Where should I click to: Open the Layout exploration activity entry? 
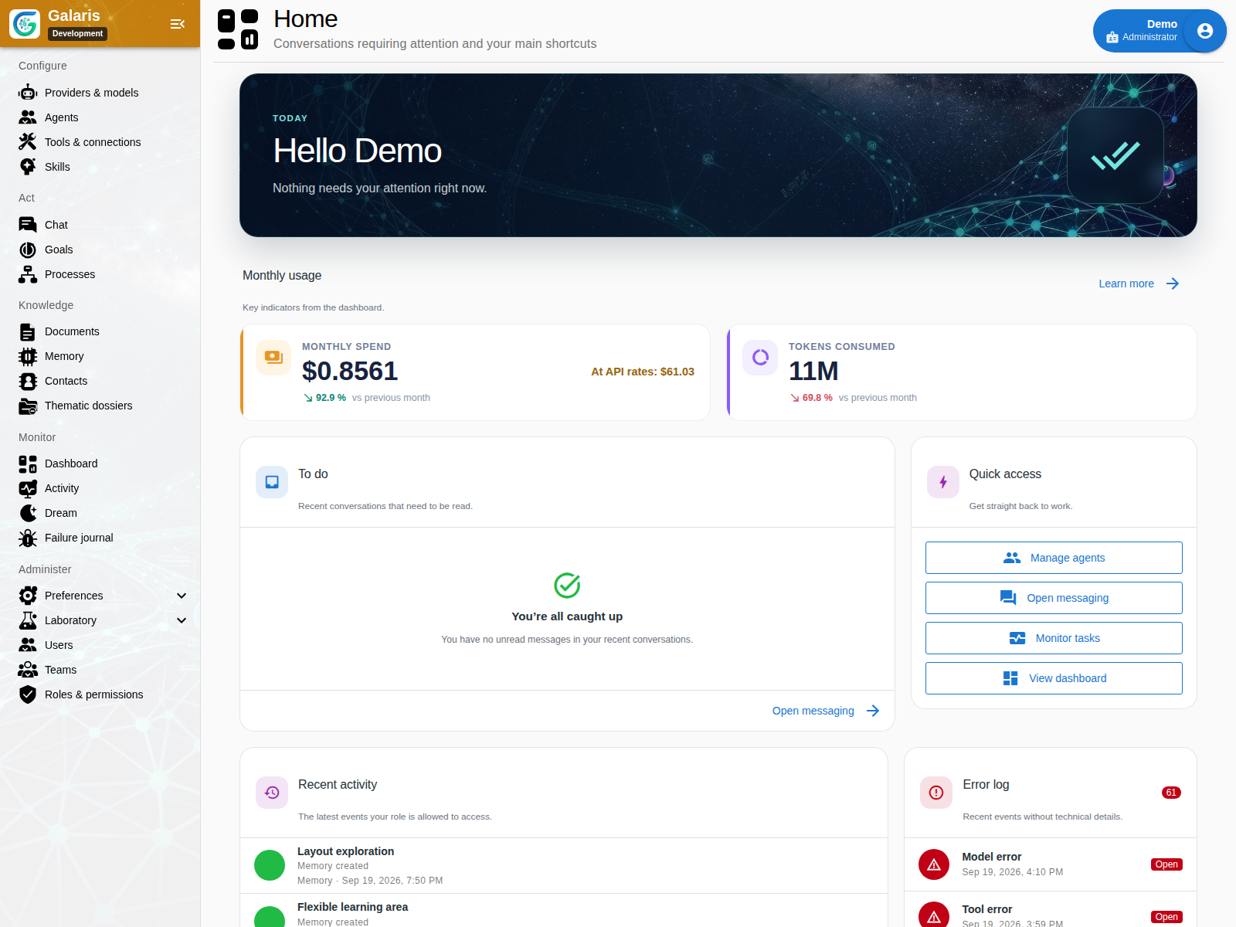564,866
